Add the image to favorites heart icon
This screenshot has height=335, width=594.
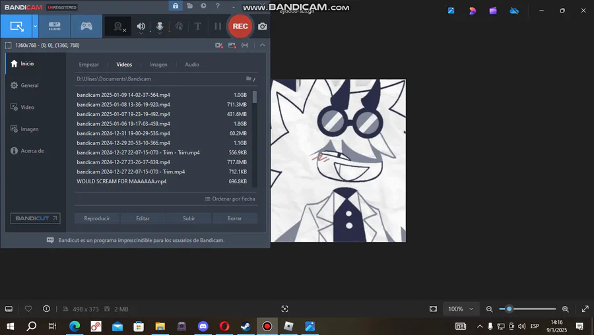point(28,309)
